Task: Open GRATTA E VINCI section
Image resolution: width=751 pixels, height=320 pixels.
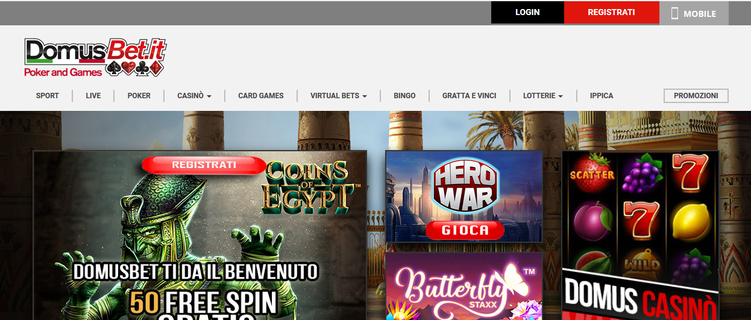Action: click(x=470, y=96)
